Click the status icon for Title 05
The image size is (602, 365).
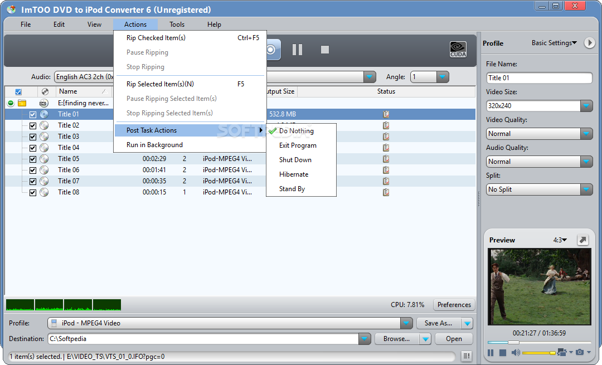pyautogui.click(x=386, y=158)
